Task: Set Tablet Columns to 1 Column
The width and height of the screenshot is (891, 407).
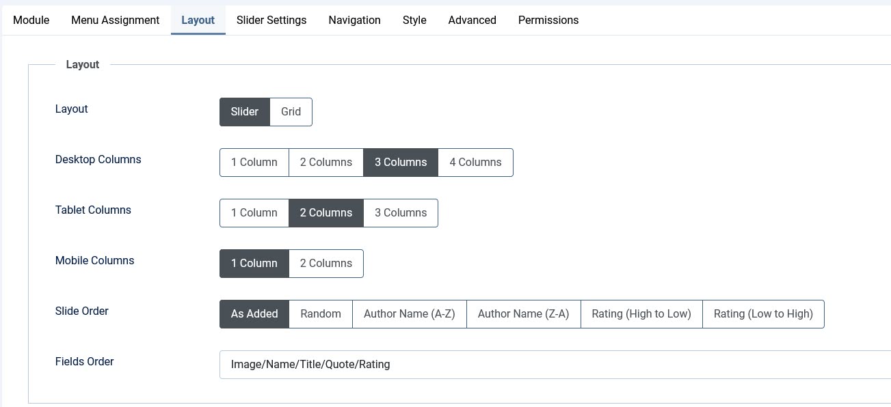Action: click(x=254, y=213)
